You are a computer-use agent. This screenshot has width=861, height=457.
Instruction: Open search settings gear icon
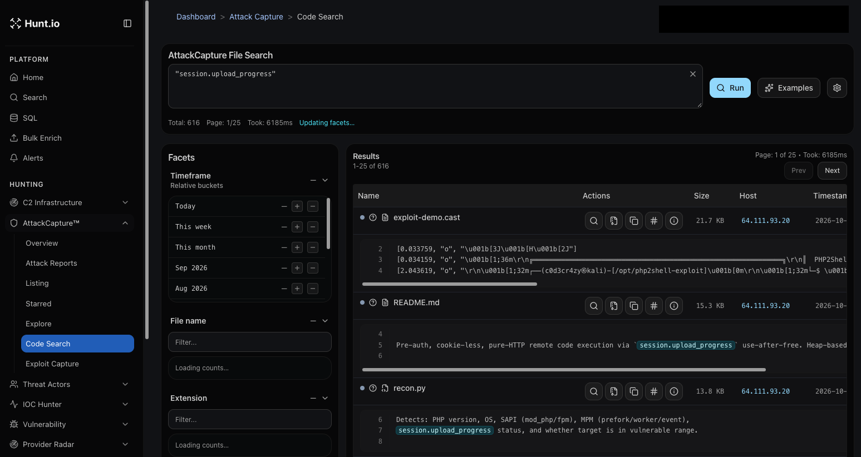coord(837,88)
